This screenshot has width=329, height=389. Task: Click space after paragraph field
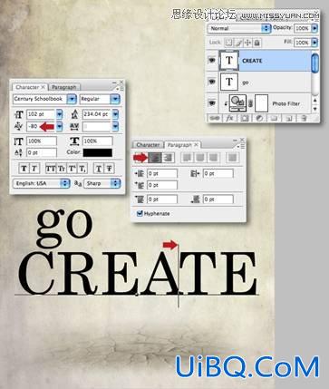pos(218,199)
